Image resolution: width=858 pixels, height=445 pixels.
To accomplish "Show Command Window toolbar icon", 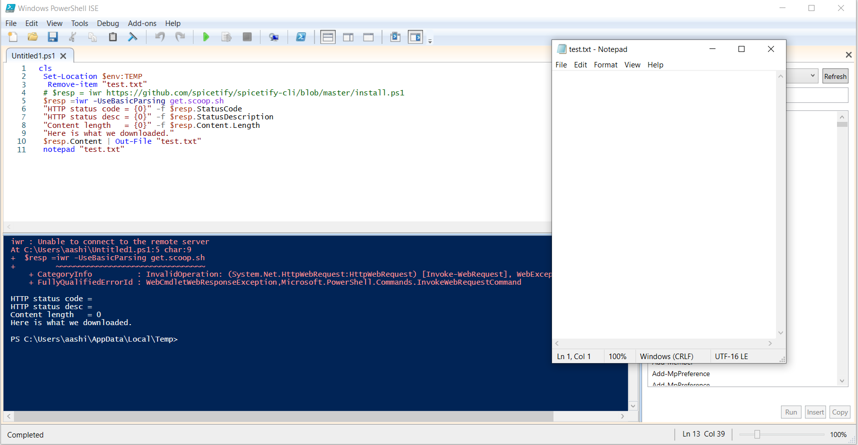I will click(x=395, y=37).
